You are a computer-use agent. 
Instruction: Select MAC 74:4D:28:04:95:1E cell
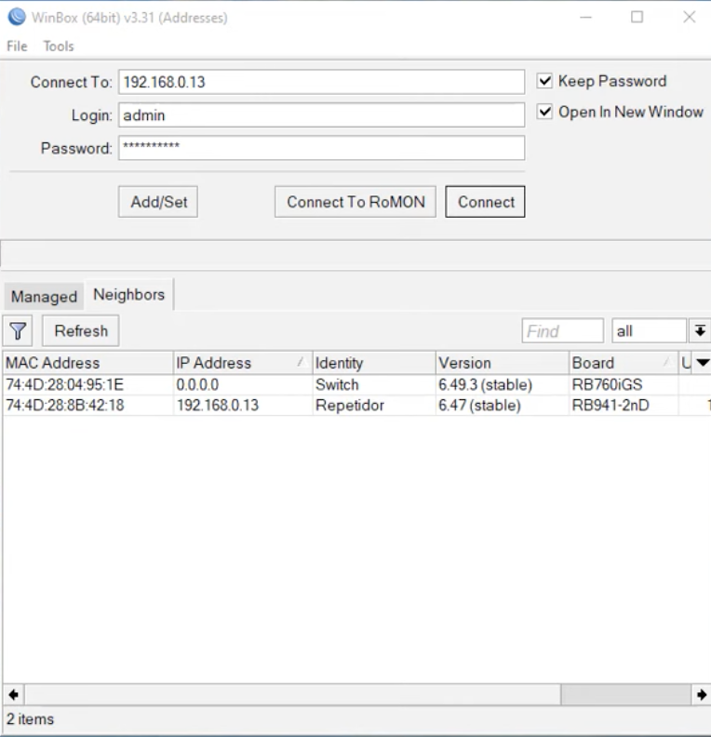[x=87, y=384]
